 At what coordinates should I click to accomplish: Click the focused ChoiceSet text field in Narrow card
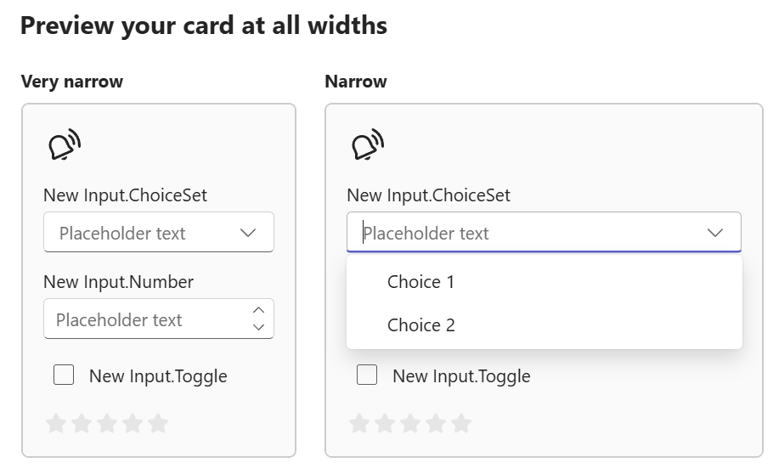(x=510, y=234)
